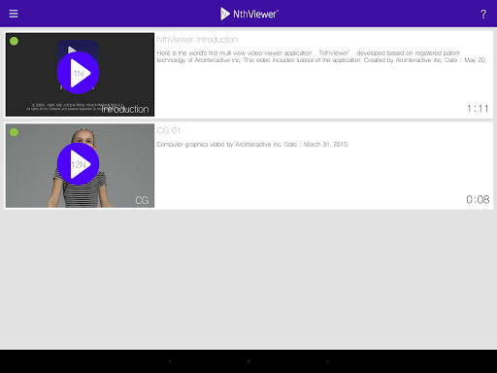
Task: Open the CG girl thumbnail
Action: coord(80,165)
